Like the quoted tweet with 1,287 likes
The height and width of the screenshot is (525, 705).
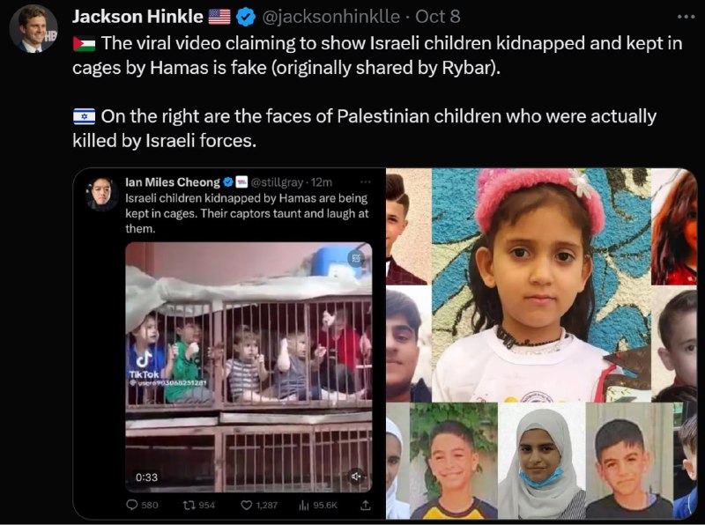[x=247, y=505]
